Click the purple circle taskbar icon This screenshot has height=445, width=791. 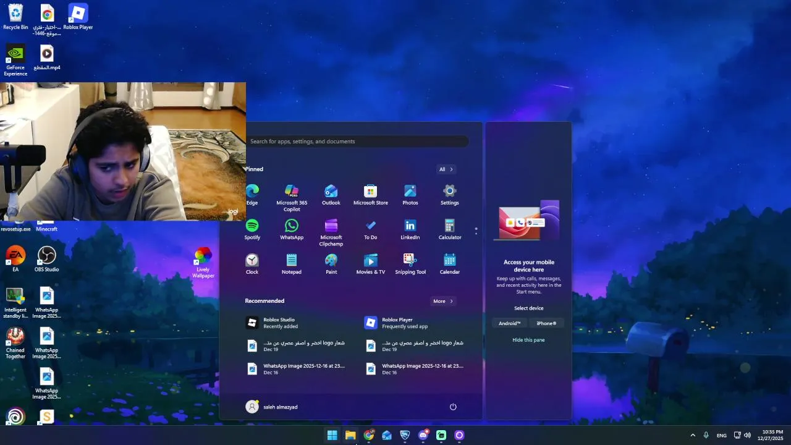(x=459, y=435)
